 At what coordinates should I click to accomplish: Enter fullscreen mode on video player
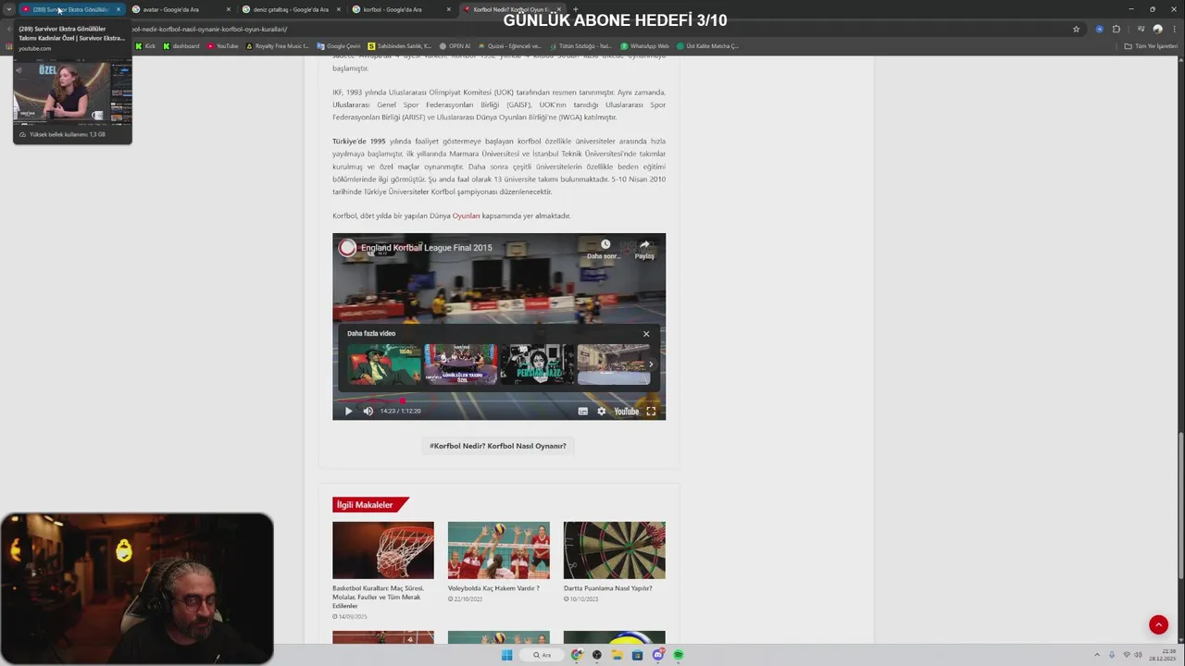[651, 412]
